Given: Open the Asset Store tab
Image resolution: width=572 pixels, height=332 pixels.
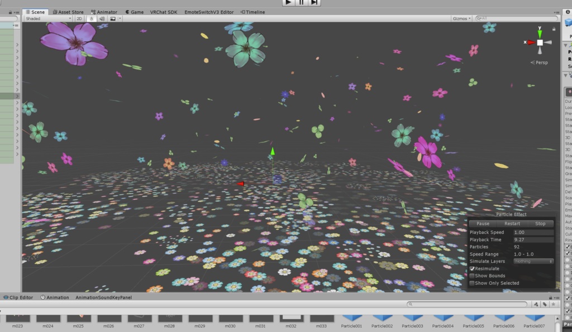Looking at the screenshot, I should 68,12.
